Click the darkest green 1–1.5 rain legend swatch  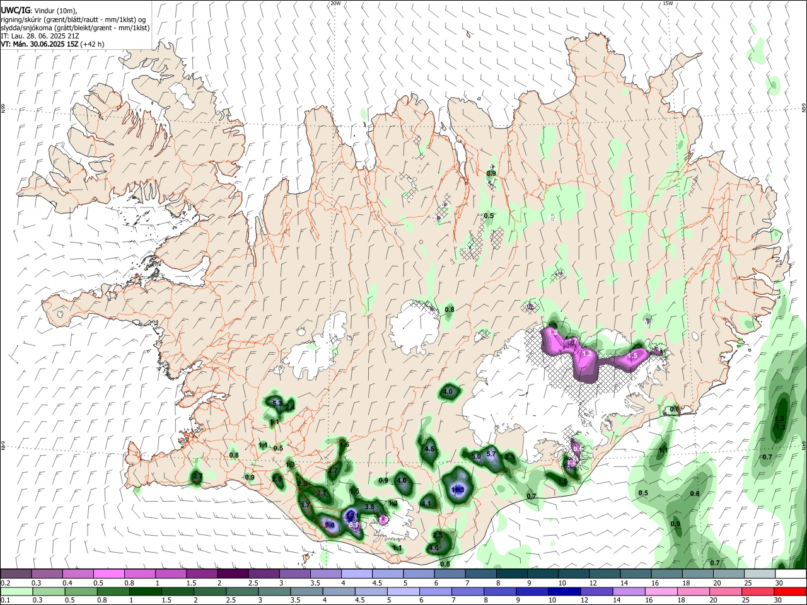(x=146, y=591)
